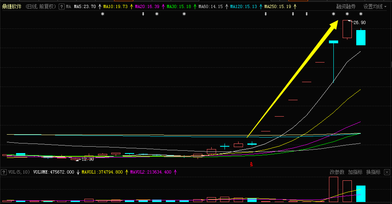
Task: Open the 设置均线 dropdown
Action: point(375,7)
